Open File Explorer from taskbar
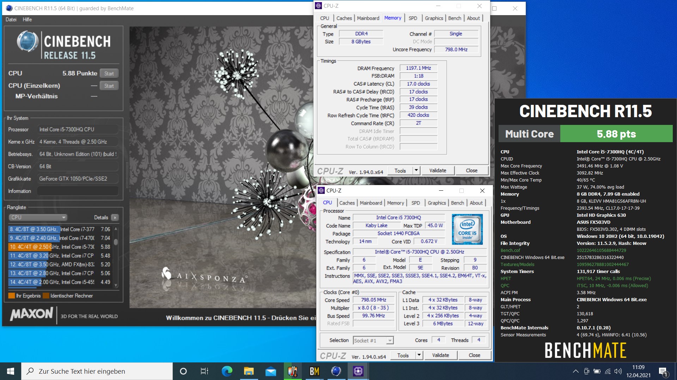677x380 pixels. [x=249, y=371]
